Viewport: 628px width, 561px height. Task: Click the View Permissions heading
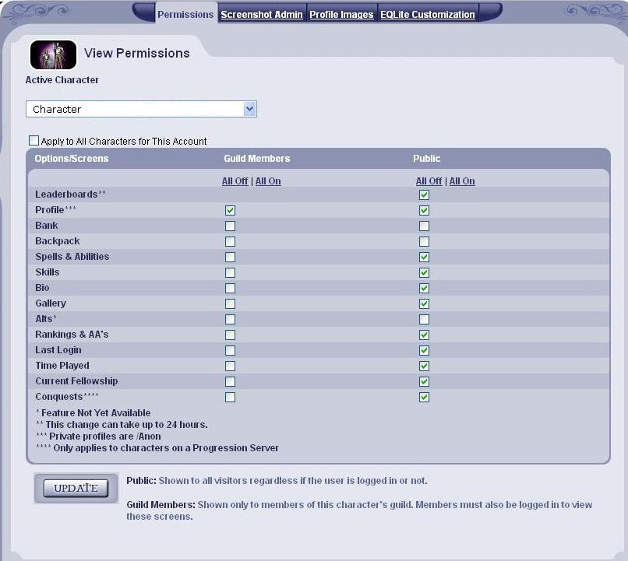tap(137, 53)
